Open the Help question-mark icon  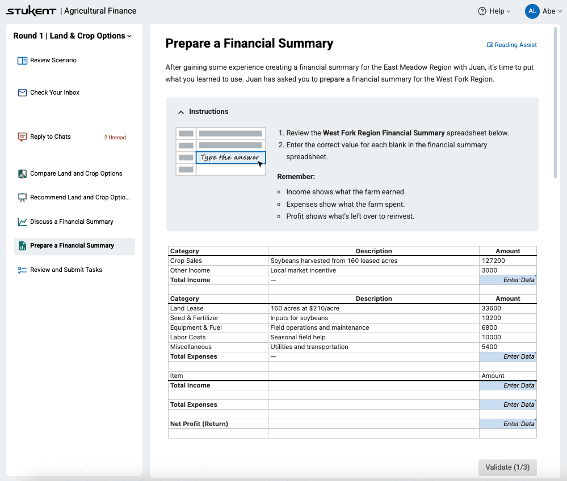(x=482, y=11)
